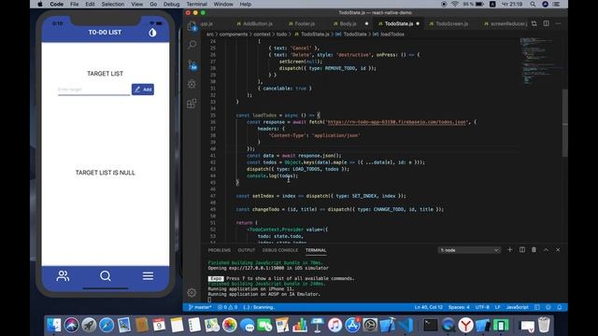Kill the terminal with trash icon
The image size is (598, 336).
[x=534, y=250]
